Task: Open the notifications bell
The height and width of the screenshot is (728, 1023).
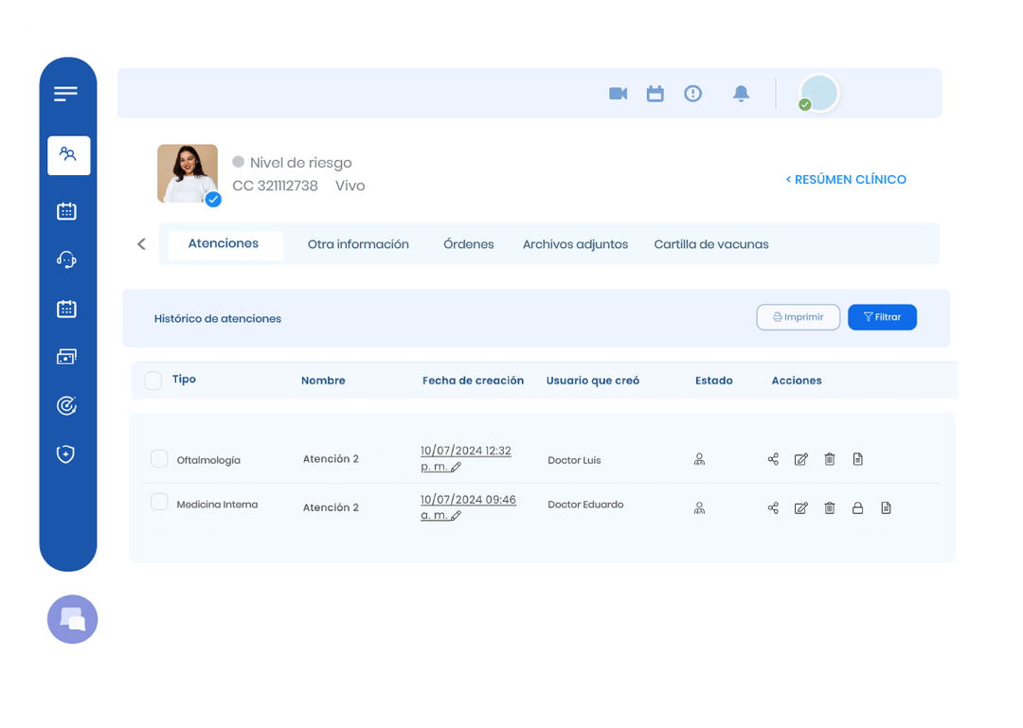Action: pyautogui.click(x=741, y=93)
